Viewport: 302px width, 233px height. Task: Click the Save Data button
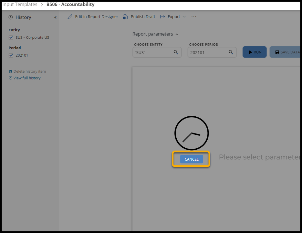tap(285, 52)
